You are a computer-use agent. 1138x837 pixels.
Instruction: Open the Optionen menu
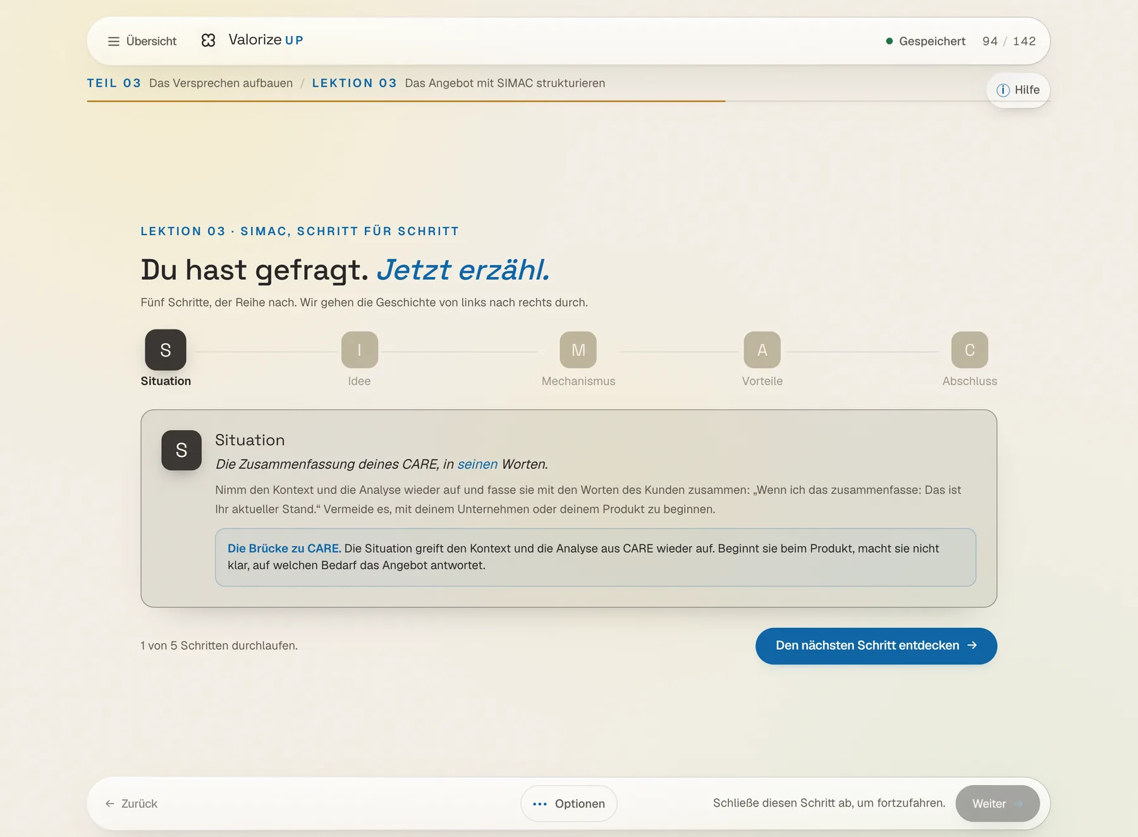pos(568,803)
